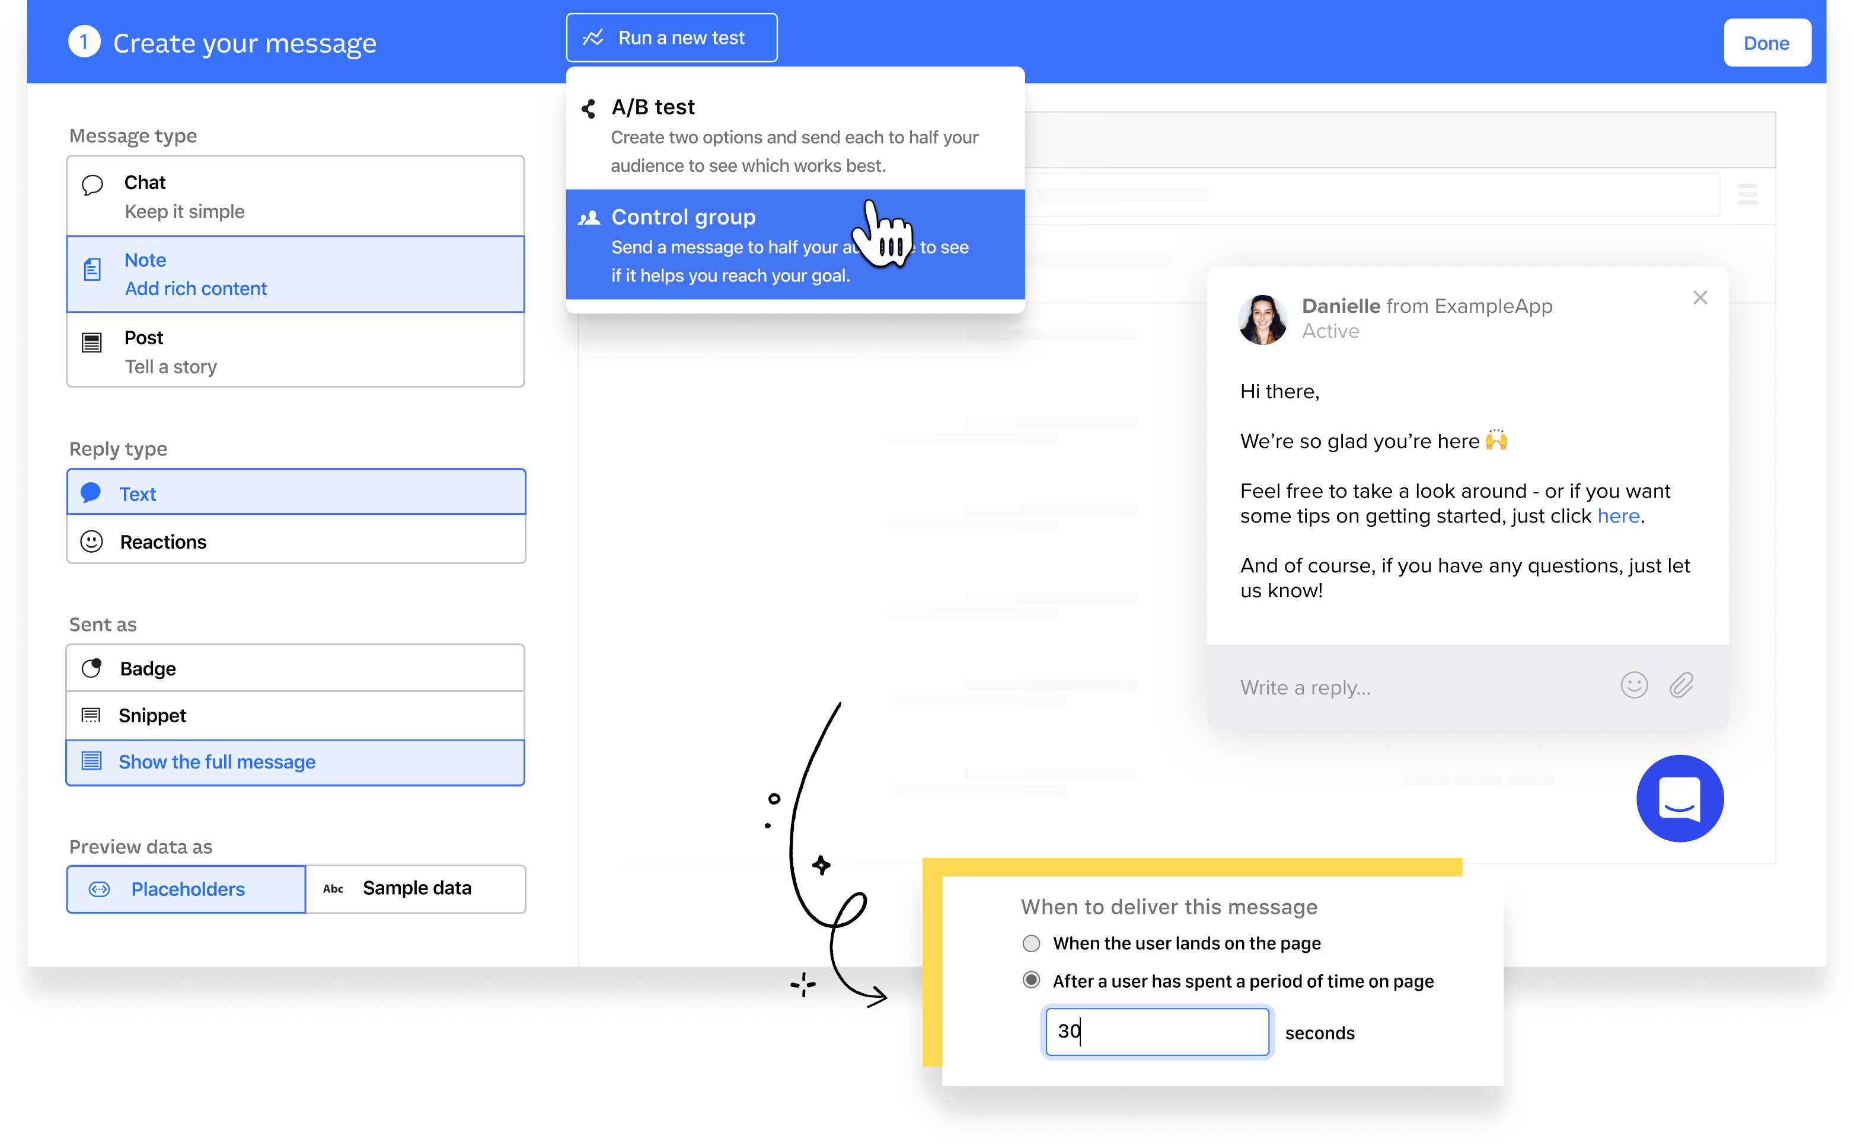Click the hamburger menu icon in preview
This screenshot has width=1854, height=1143.
point(1752,197)
